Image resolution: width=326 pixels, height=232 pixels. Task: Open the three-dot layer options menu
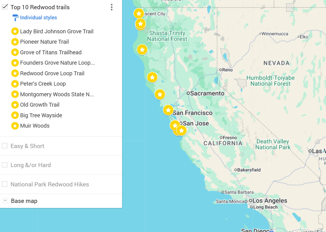112,7
